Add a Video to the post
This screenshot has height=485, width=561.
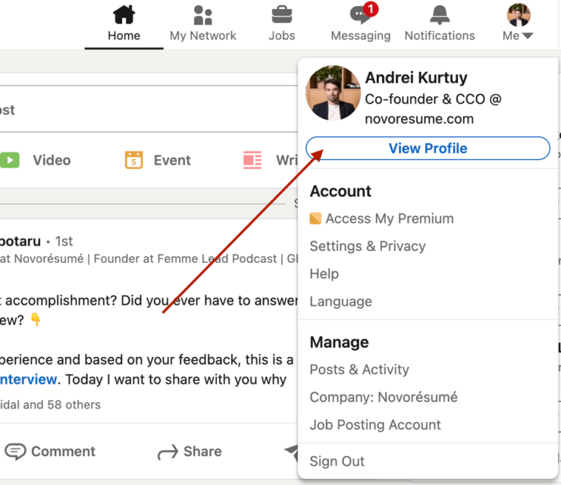[x=52, y=160]
